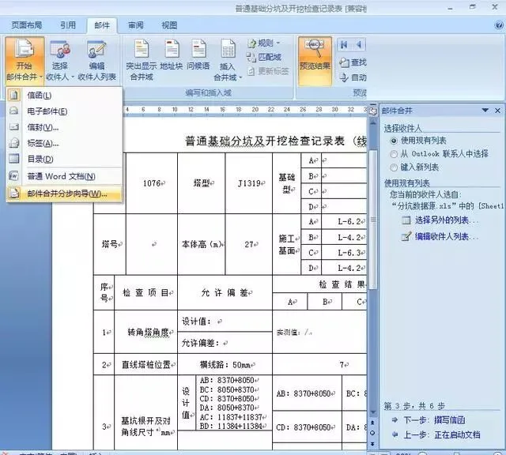
Task: Click 编辑收件人列表 ribbon icon
Action: [x=96, y=60]
